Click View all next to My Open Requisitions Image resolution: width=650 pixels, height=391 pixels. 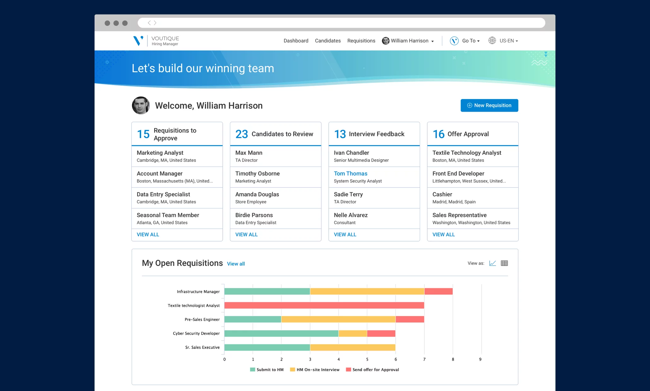236,264
